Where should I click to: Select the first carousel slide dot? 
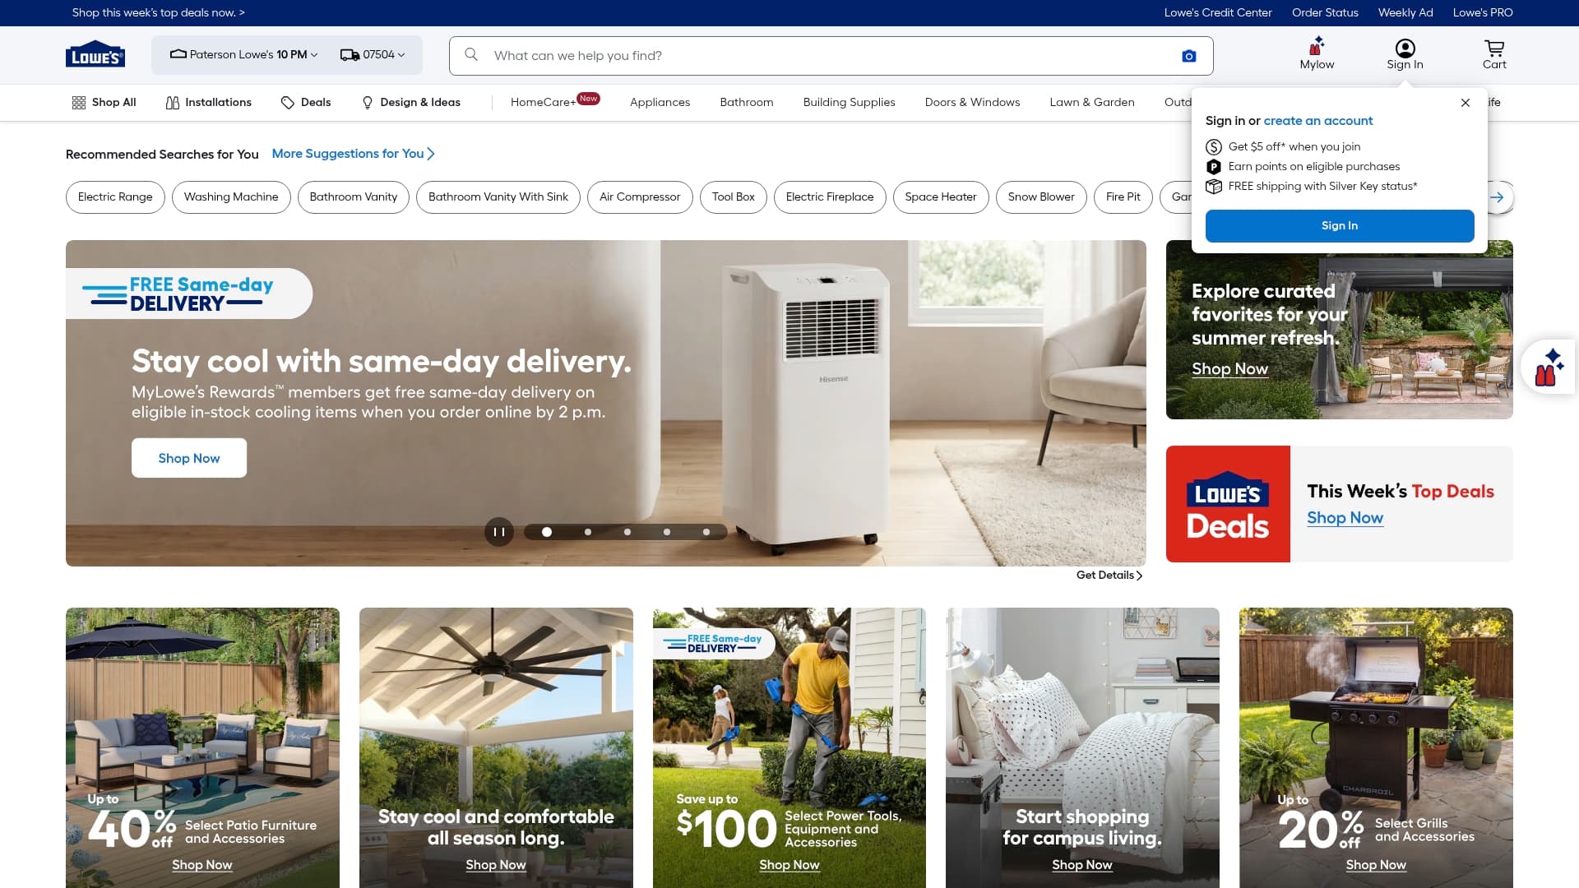pyautogui.click(x=547, y=532)
